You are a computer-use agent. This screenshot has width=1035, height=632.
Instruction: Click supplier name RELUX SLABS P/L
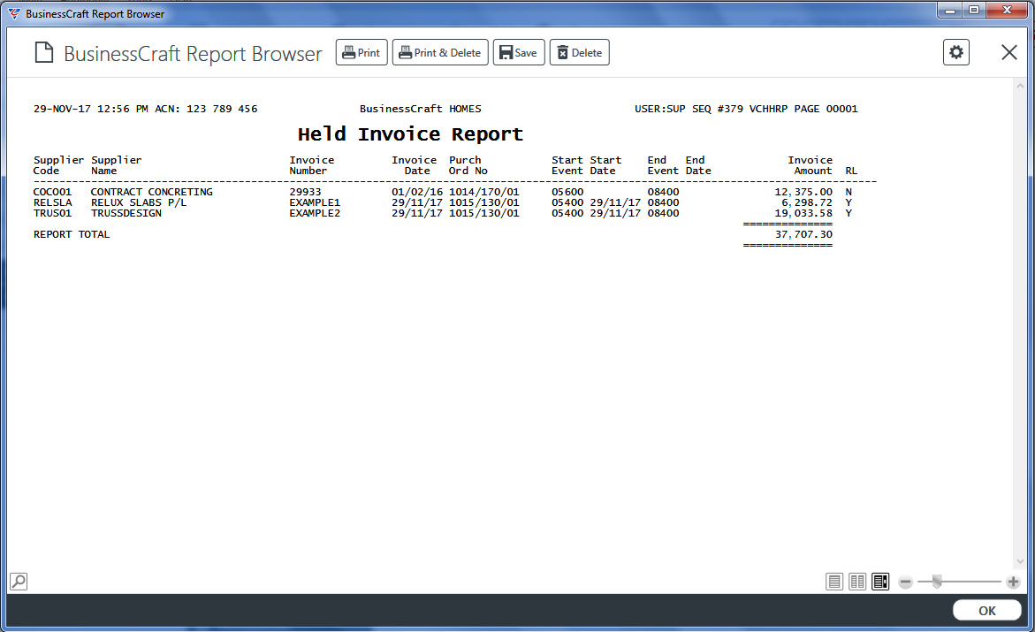coord(139,202)
